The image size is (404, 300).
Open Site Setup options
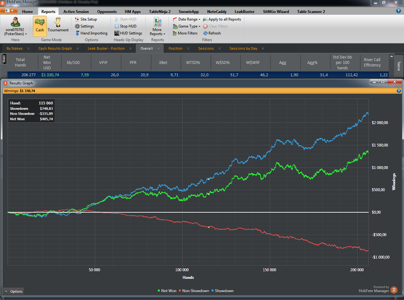86,19
